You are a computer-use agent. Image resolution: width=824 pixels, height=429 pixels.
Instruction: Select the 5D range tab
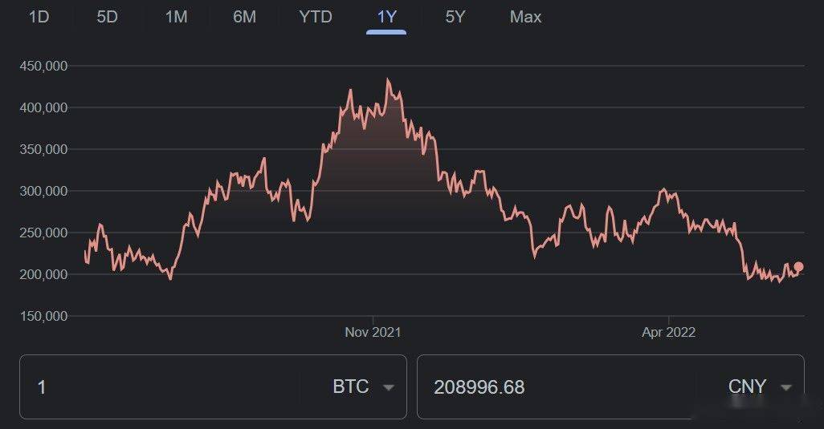[x=107, y=17]
